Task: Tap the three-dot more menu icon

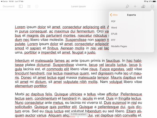Action: click(152, 6)
